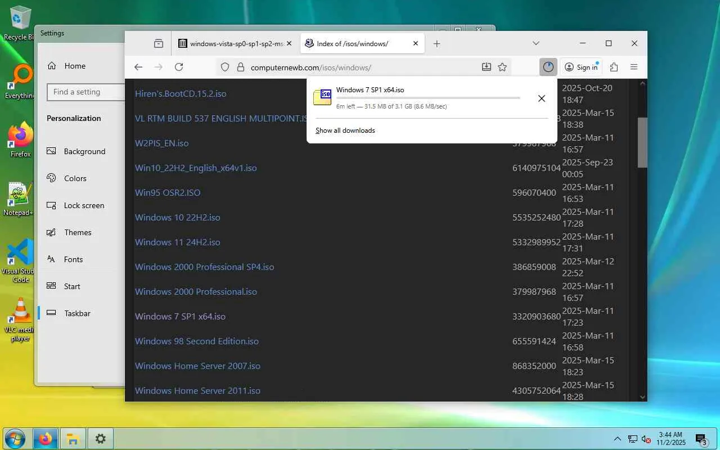Image resolution: width=720 pixels, height=450 pixels.
Task: Cancel the Windows 7 SP1 x64 download
Action: [542, 98]
